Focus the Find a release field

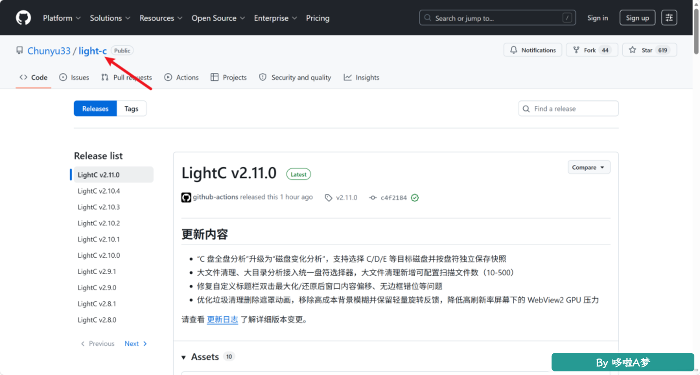568,109
